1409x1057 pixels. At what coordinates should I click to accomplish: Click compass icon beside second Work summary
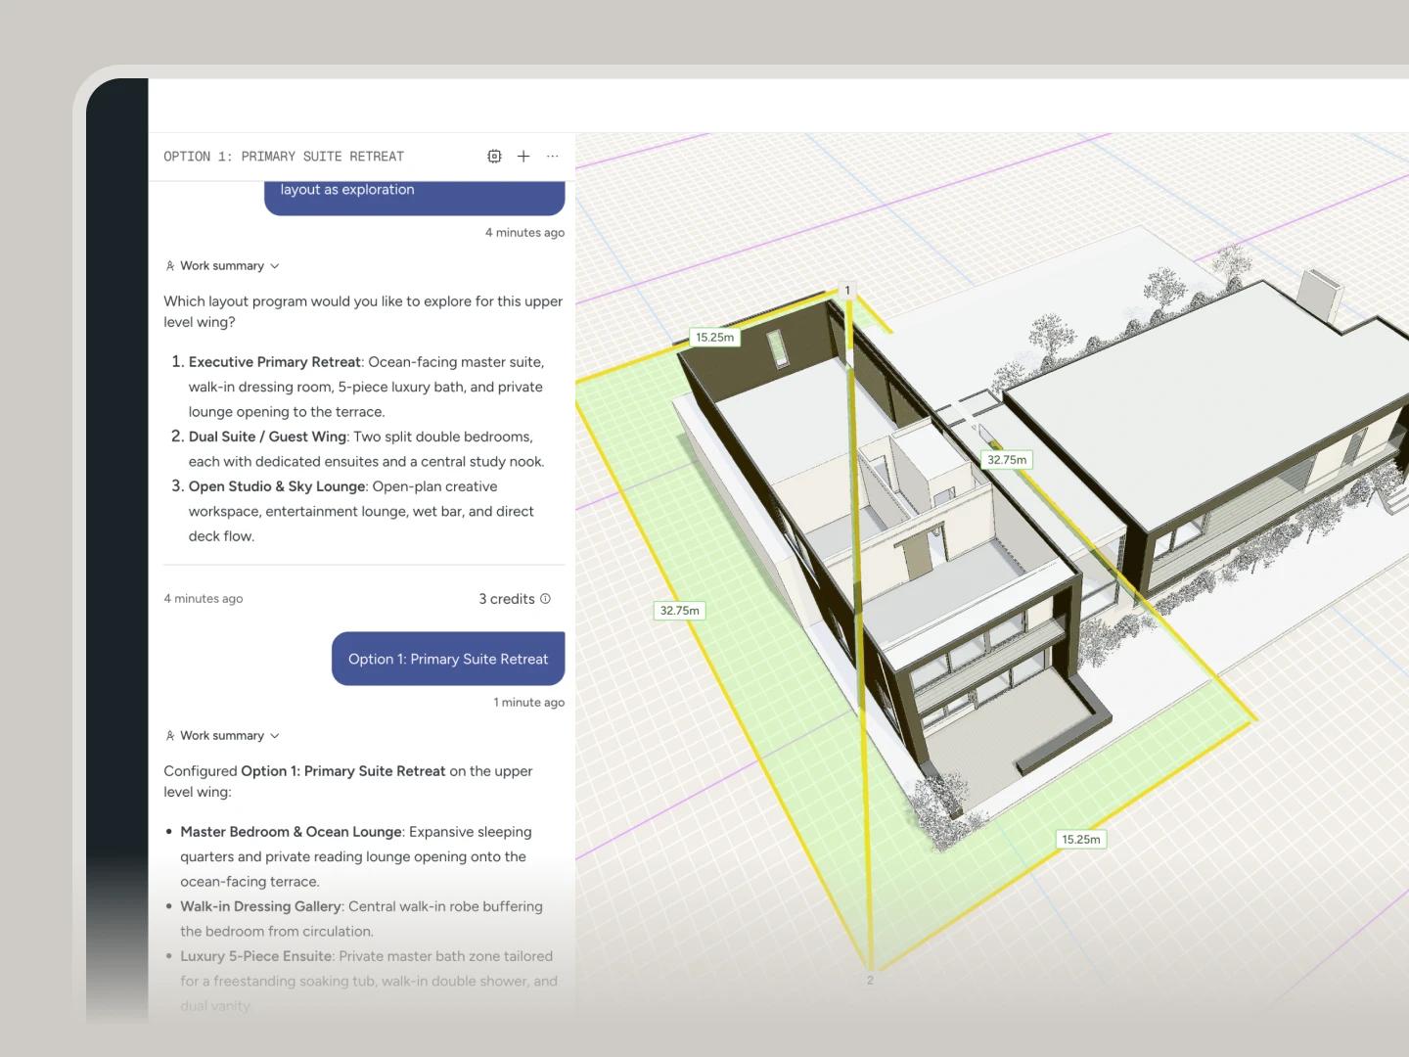point(170,736)
